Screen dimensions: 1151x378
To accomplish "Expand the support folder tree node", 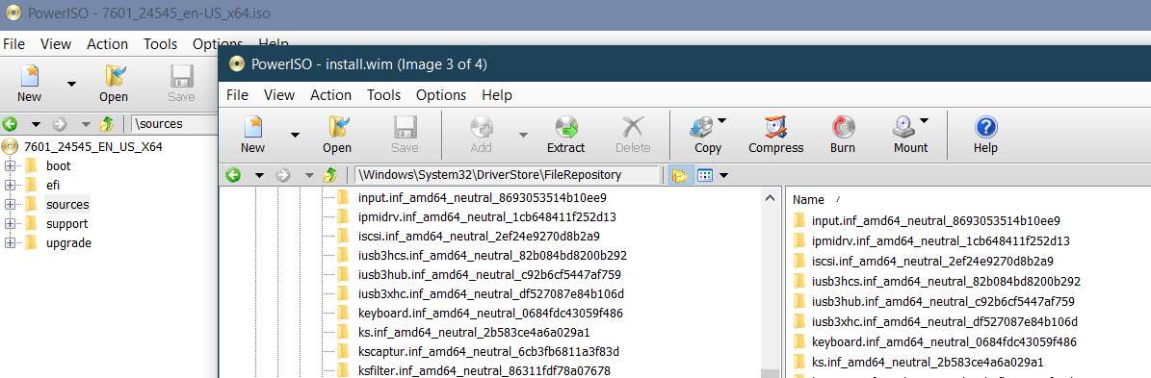I will [10, 223].
